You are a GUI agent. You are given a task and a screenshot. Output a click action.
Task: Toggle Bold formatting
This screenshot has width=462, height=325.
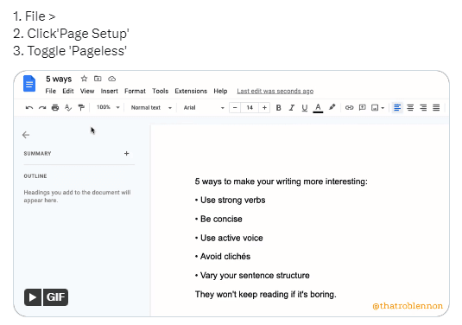pos(278,108)
